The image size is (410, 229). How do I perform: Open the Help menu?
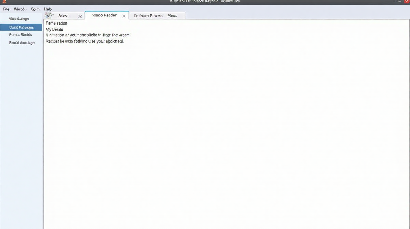point(48,9)
